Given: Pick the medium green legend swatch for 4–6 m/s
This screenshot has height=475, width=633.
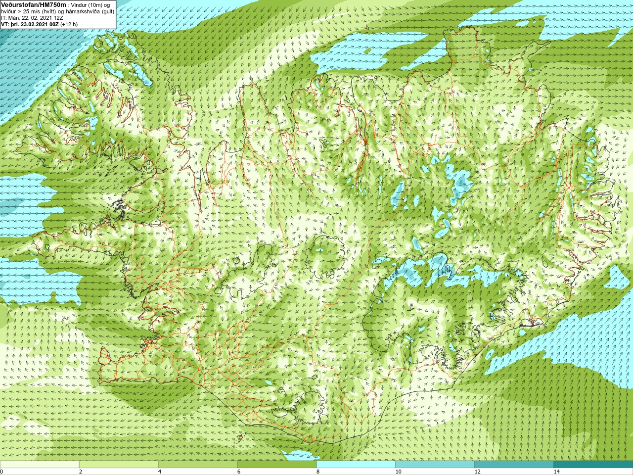Looking at the screenshot, I should [198, 465].
